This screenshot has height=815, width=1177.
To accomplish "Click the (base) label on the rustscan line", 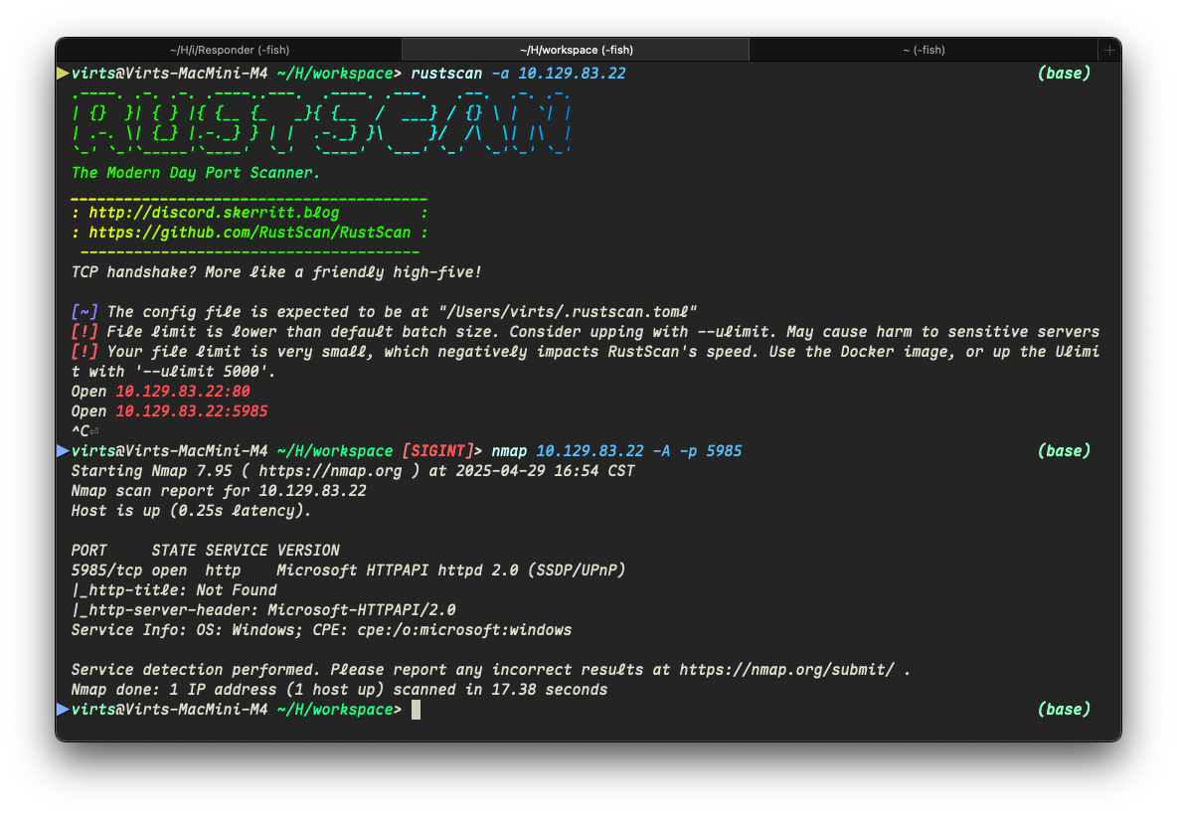I will (1064, 74).
